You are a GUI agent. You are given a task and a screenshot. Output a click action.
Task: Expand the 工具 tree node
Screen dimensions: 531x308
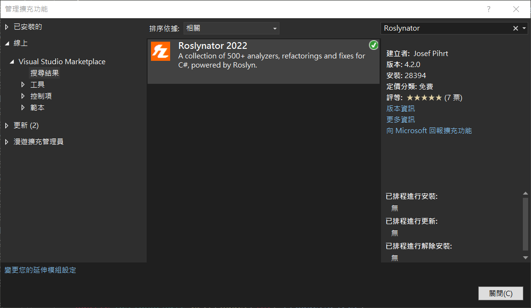23,85
